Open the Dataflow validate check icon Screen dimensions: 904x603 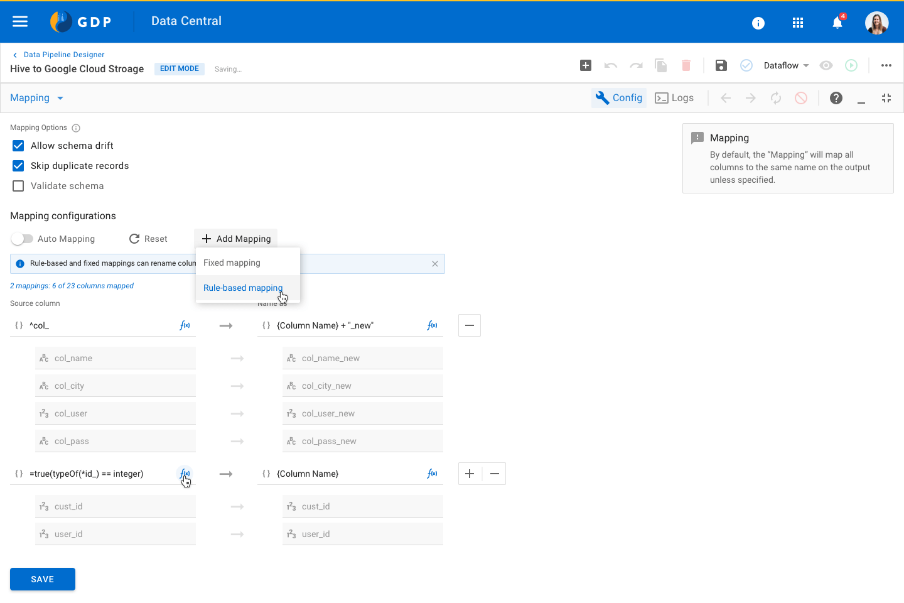746,65
